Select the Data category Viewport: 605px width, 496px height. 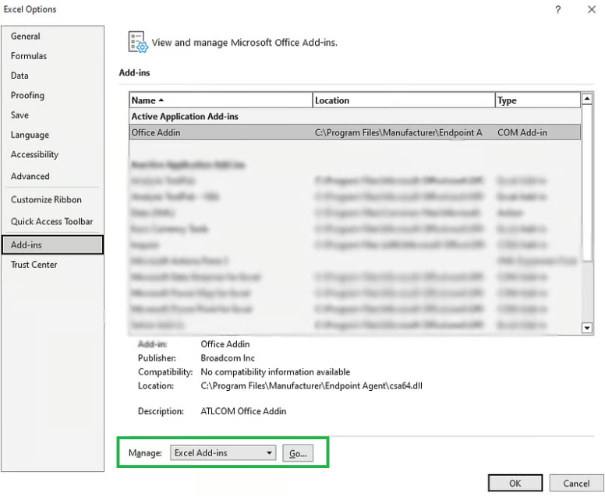click(19, 76)
